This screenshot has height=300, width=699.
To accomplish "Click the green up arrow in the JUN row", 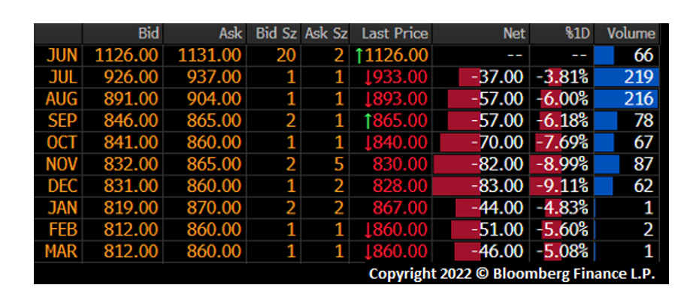I will click(x=359, y=55).
